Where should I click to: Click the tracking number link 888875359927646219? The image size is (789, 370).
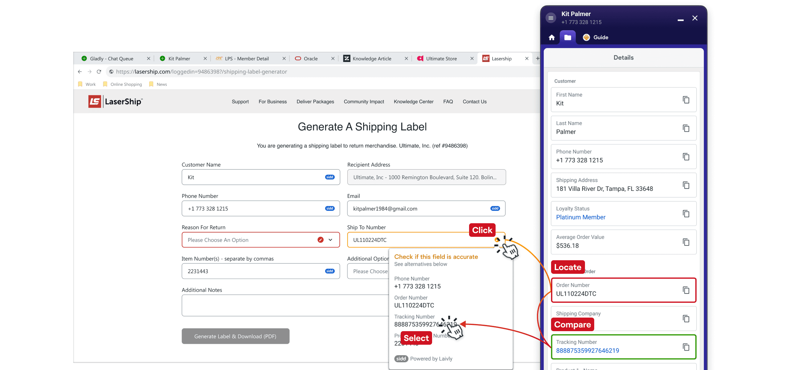pyautogui.click(x=587, y=351)
